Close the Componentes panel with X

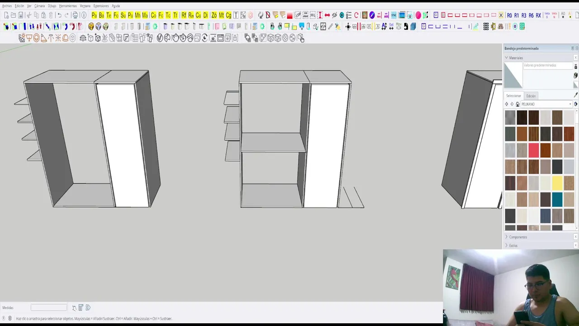(575, 237)
